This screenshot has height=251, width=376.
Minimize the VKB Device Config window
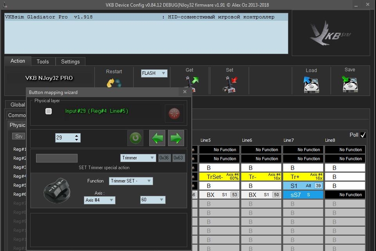[356, 5]
